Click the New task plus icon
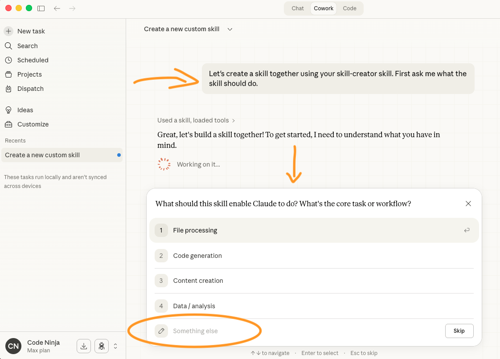This screenshot has height=359, width=500. click(x=8, y=31)
